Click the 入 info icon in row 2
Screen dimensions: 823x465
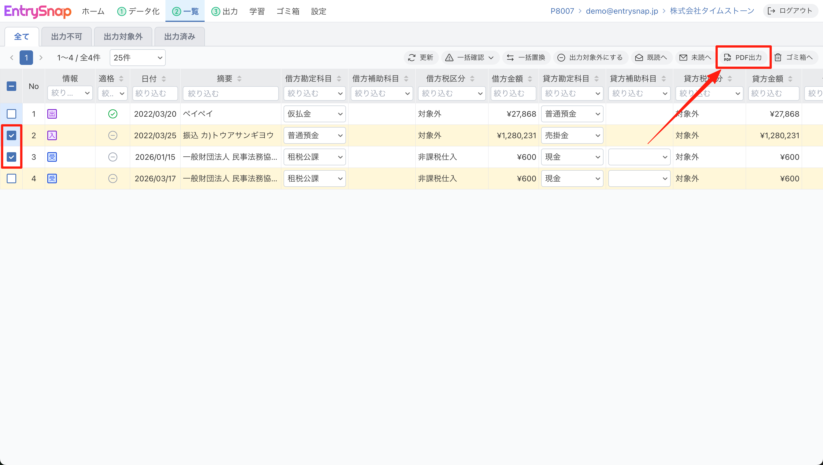(x=52, y=135)
